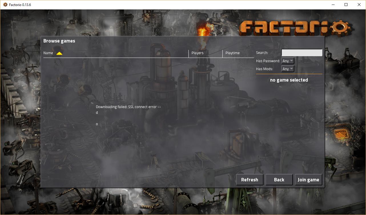Maximize the Factorio window
The image size is (366, 215).
tap(346, 5)
